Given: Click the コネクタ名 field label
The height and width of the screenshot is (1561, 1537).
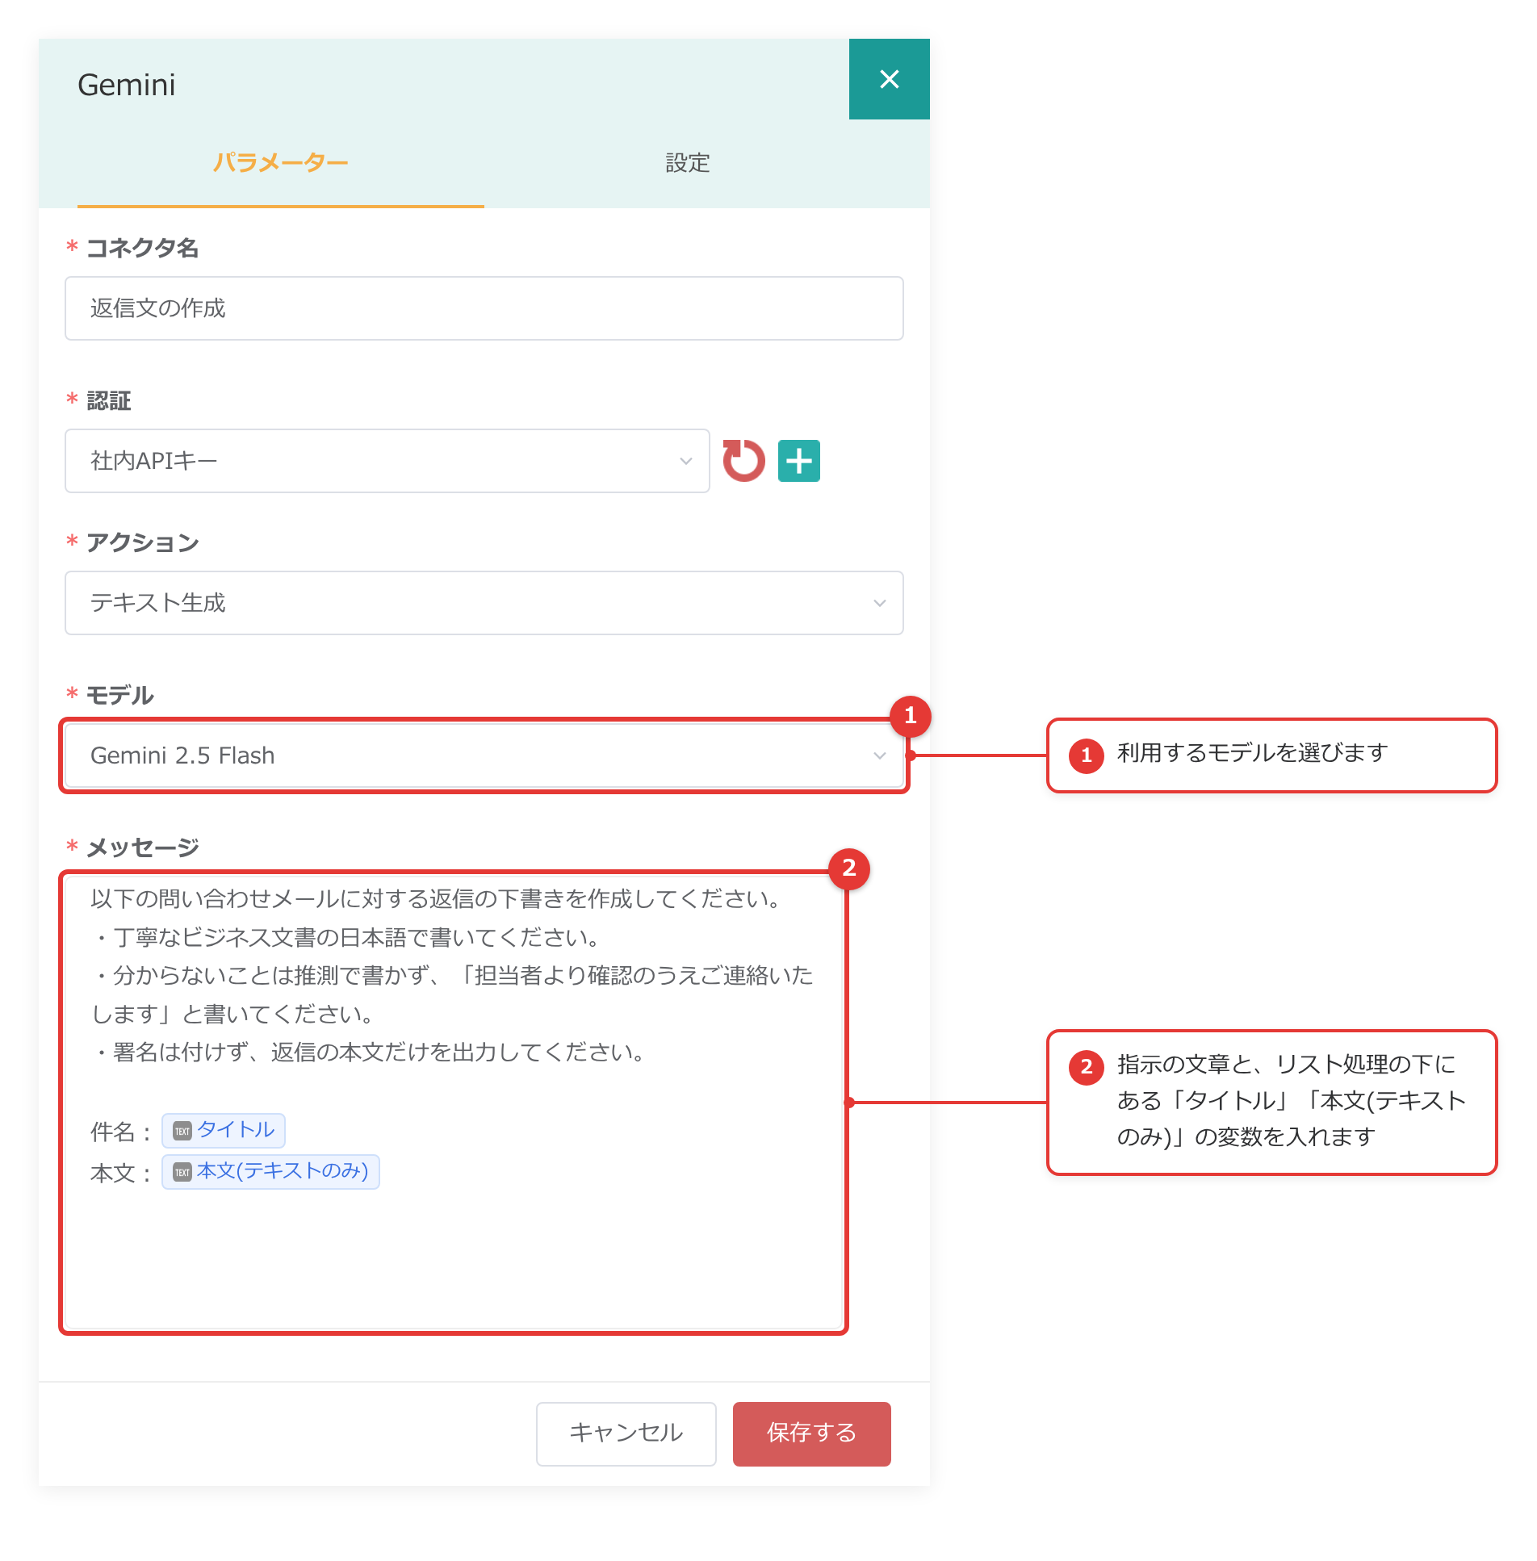Looking at the screenshot, I should (142, 248).
